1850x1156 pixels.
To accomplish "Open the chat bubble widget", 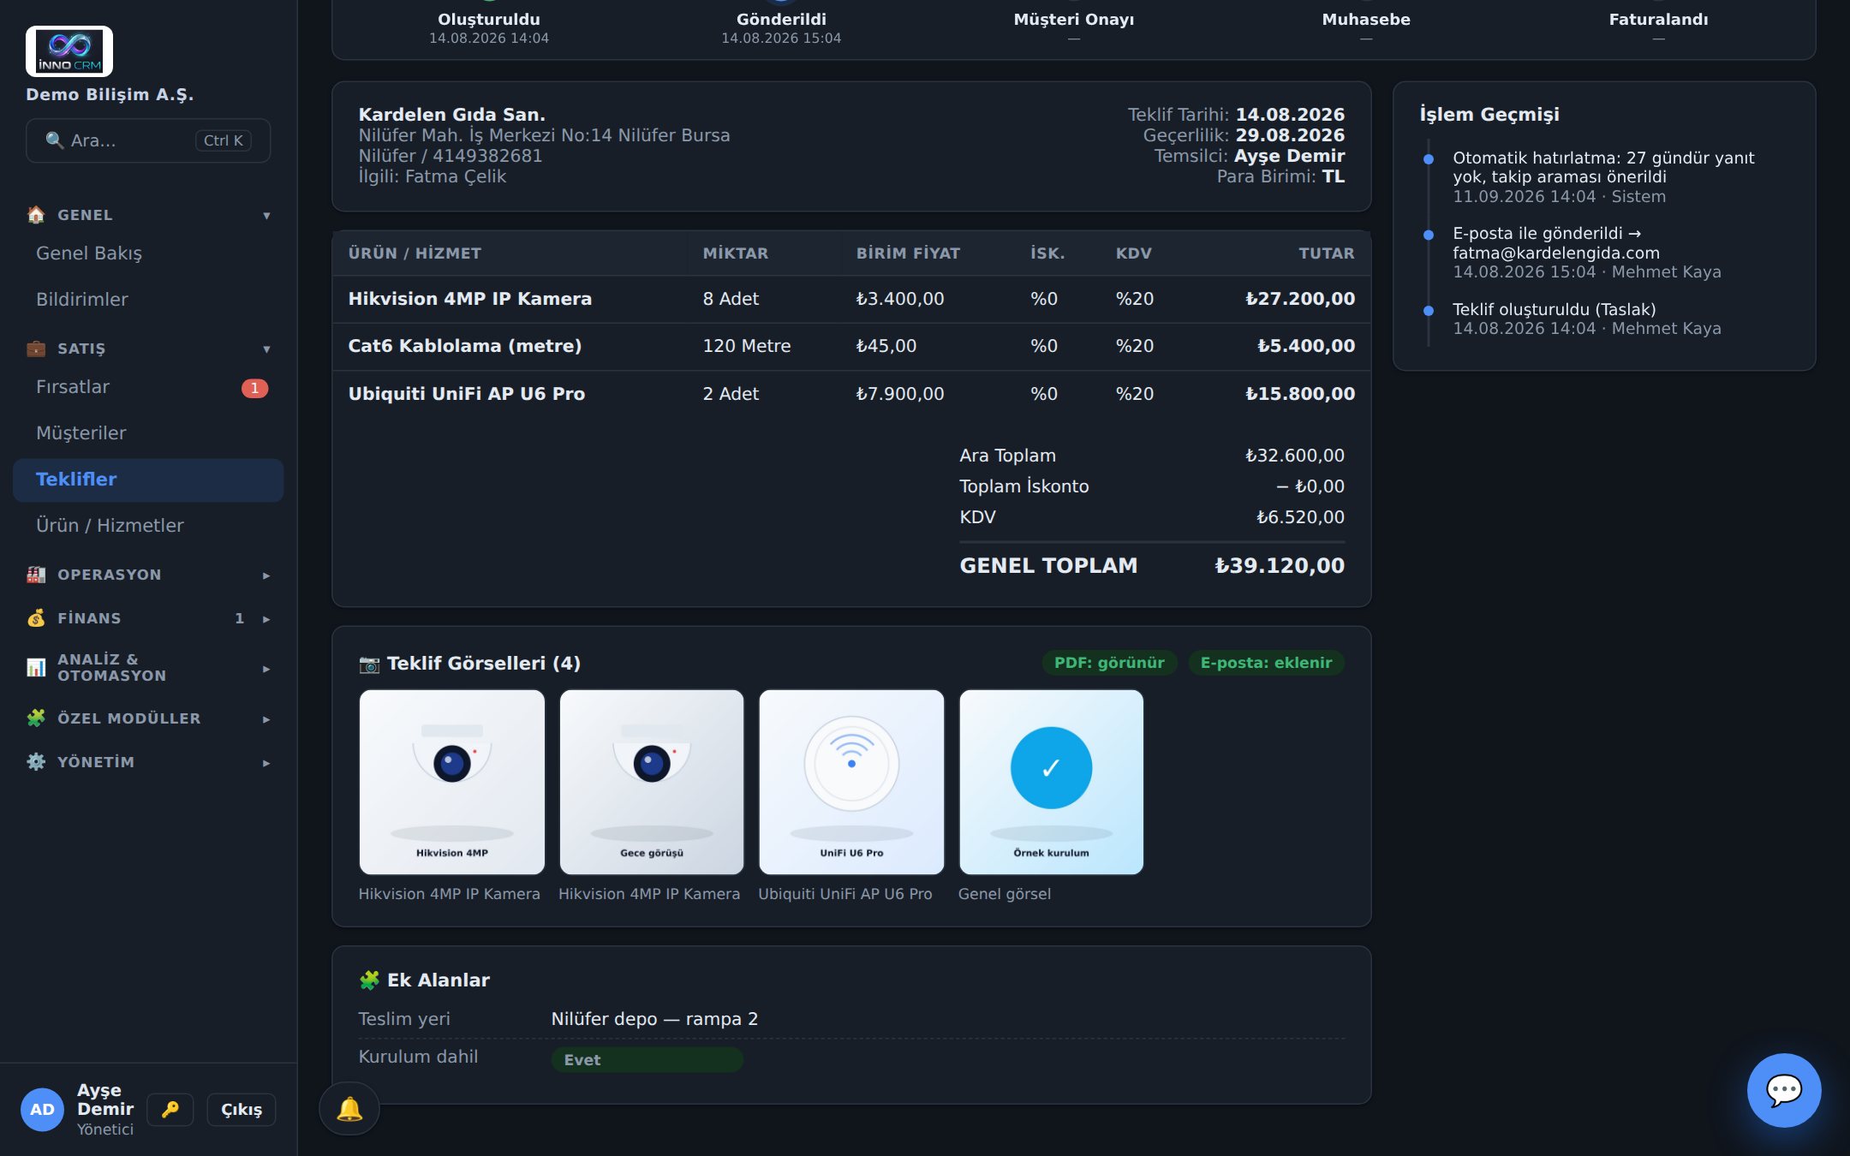I will point(1784,1090).
